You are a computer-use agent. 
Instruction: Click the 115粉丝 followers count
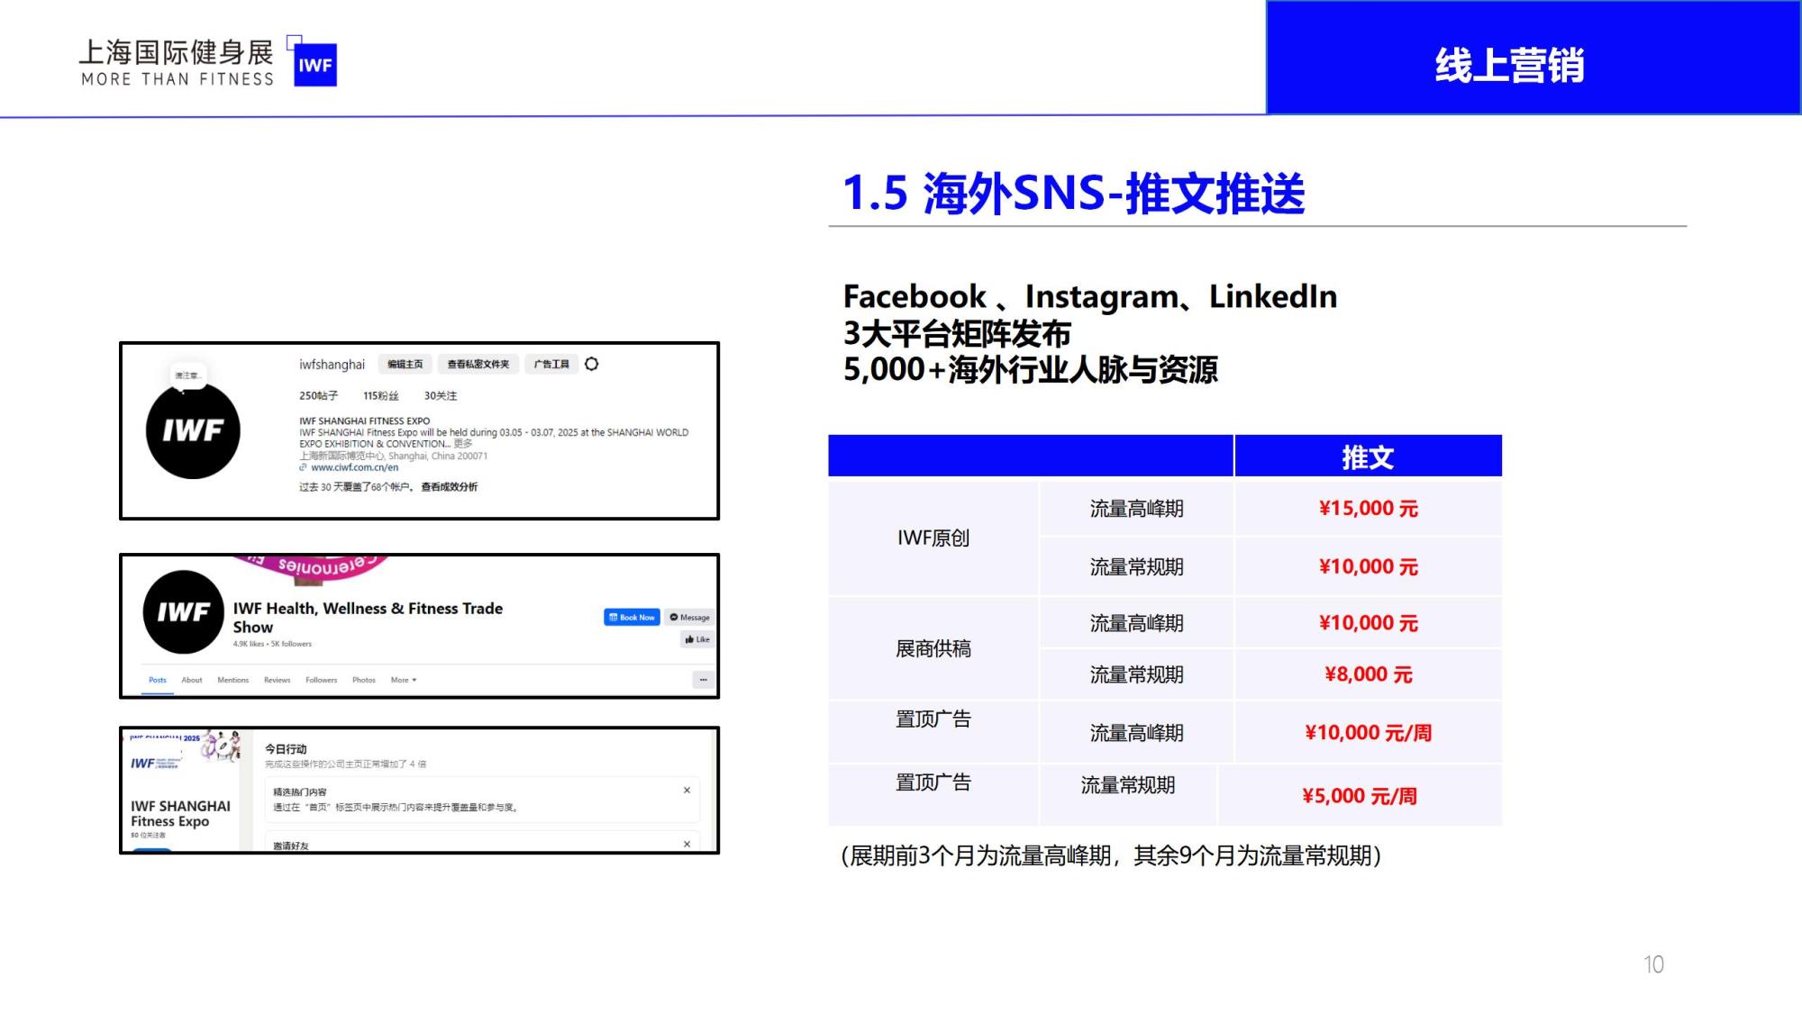(381, 395)
